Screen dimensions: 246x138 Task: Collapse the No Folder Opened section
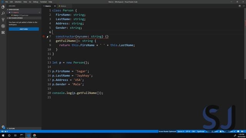click(x=24, y=18)
